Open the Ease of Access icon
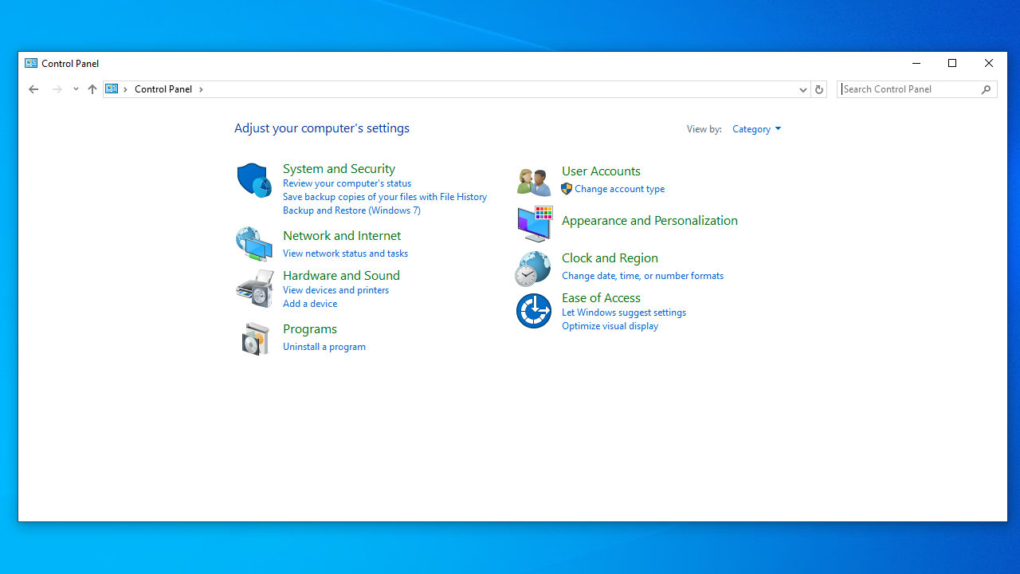 [533, 311]
